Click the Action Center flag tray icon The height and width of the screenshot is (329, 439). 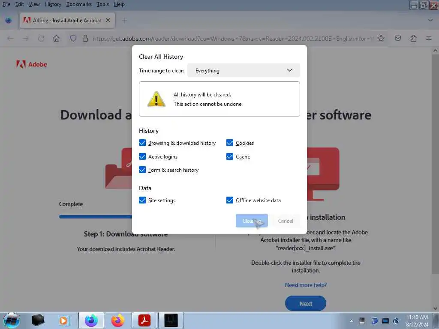tap(374, 321)
